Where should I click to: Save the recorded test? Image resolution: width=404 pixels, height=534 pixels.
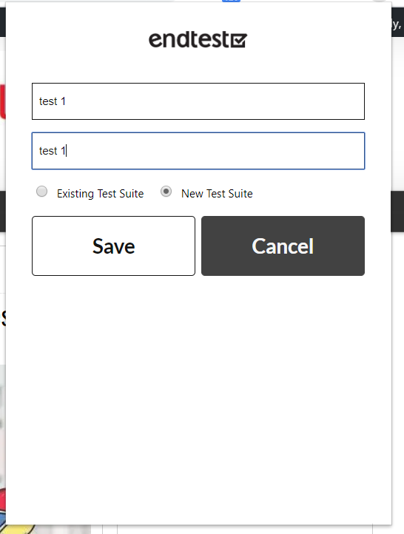tap(113, 246)
